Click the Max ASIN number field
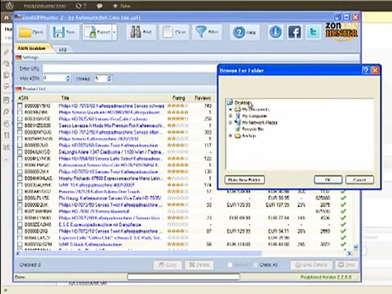This screenshot has height=294, width=392. [x=54, y=78]
